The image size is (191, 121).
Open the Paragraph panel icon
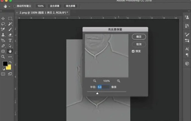coord(187,55)
